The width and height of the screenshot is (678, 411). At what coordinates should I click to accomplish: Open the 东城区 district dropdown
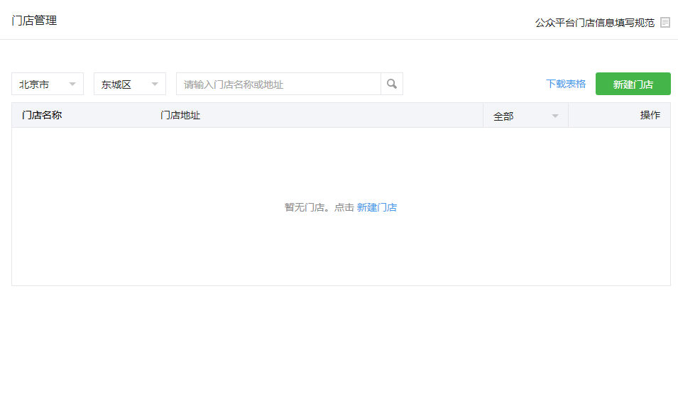[130, 84]
